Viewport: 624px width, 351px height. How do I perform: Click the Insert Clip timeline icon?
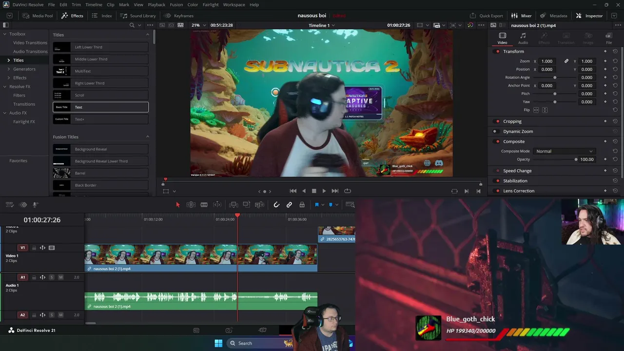(x=234, y=205)
